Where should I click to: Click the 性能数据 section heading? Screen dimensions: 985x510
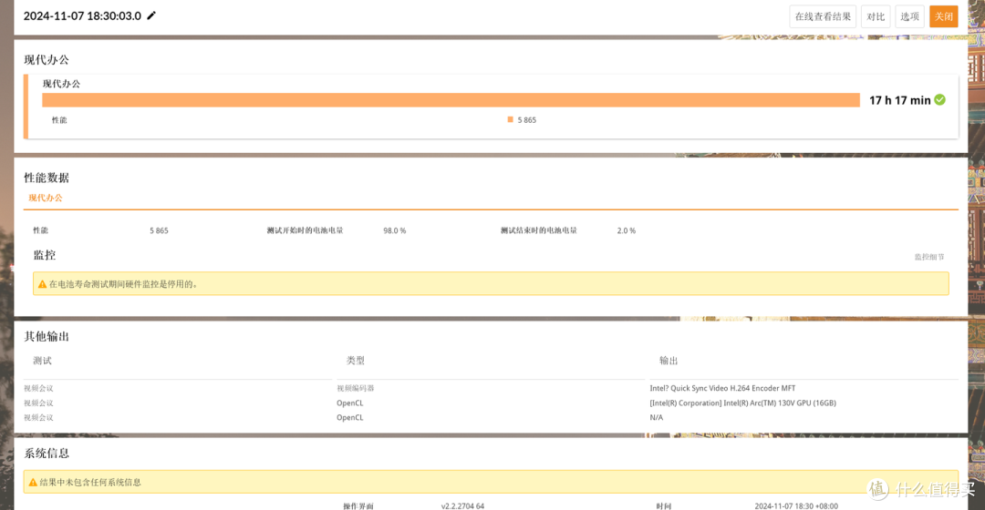tap(47, 178)
